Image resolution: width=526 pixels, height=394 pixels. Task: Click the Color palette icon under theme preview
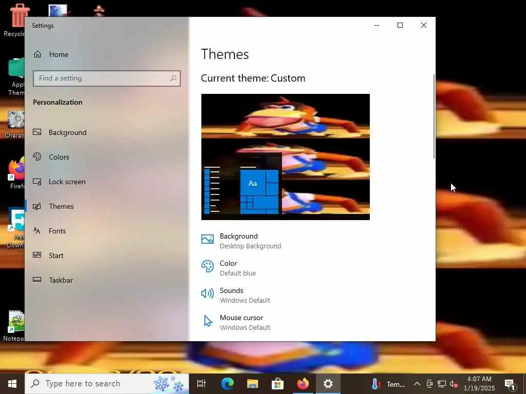tap(208, 267)
